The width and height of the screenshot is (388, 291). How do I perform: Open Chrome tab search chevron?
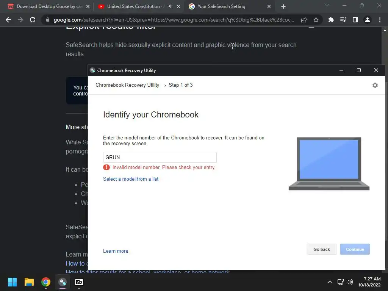(x=327, y=5)
